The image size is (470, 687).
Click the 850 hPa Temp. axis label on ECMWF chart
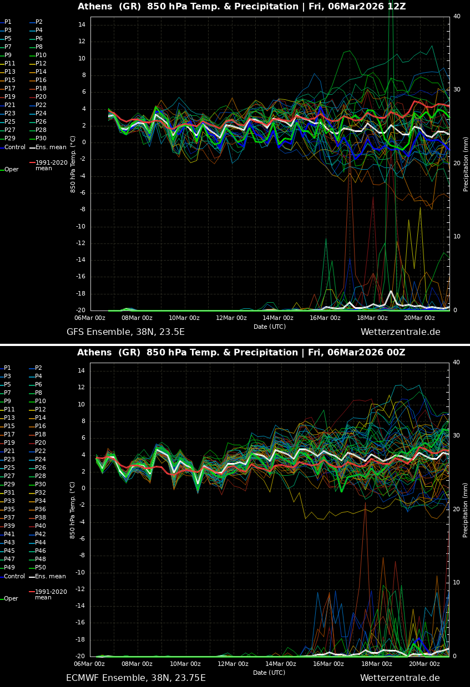[73, 510]
